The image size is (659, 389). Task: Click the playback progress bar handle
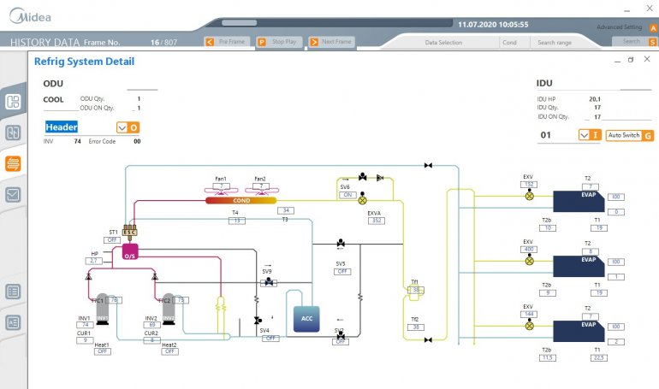click(x=239, y=23)
